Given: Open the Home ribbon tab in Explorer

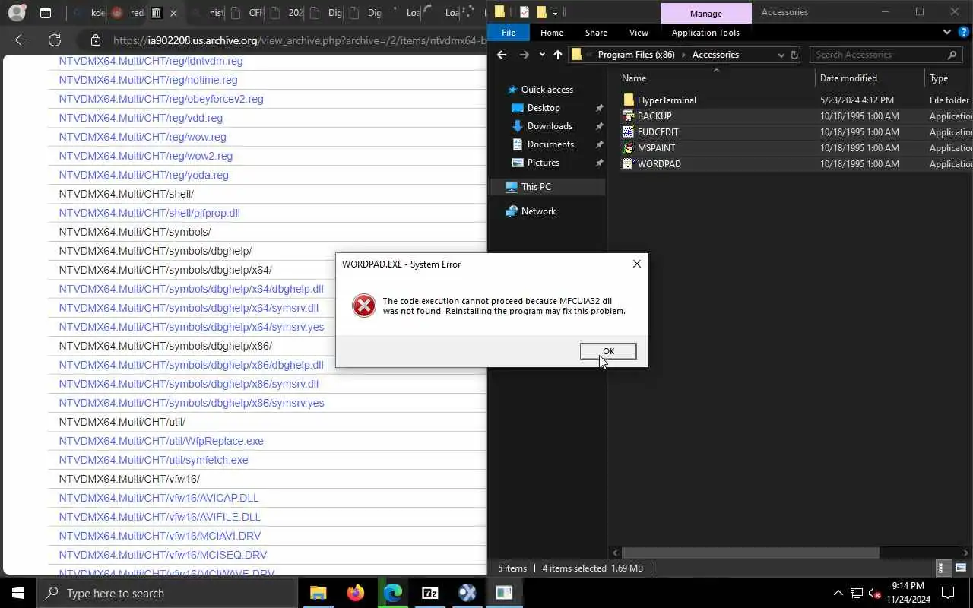Looking at the screenshot, I should coord(552,33).
